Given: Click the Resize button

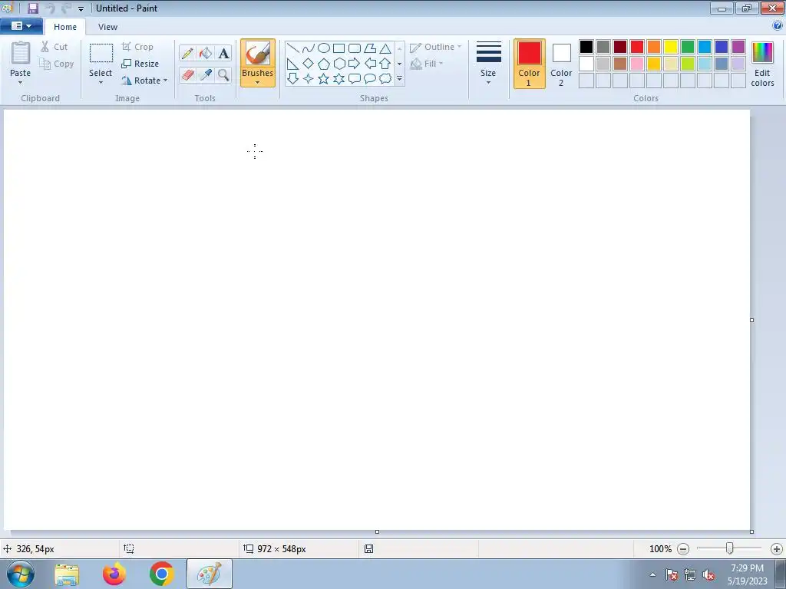Looking at the screenshot, I should click(x=140, y=64).
